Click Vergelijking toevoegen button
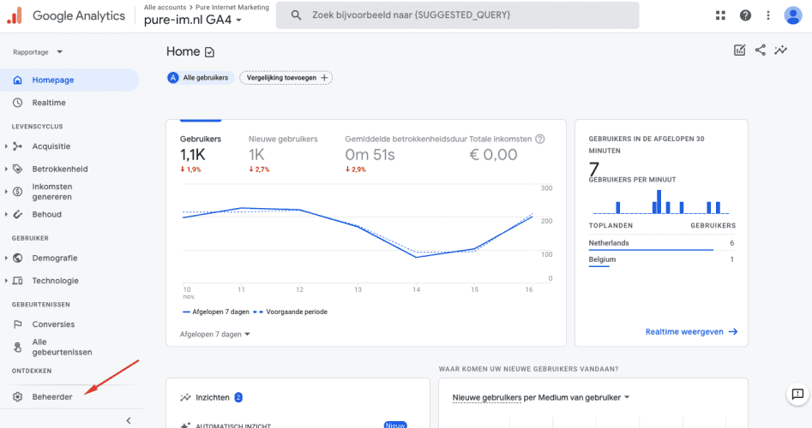Viewport: 812px width, 428px height. [286, 78]
